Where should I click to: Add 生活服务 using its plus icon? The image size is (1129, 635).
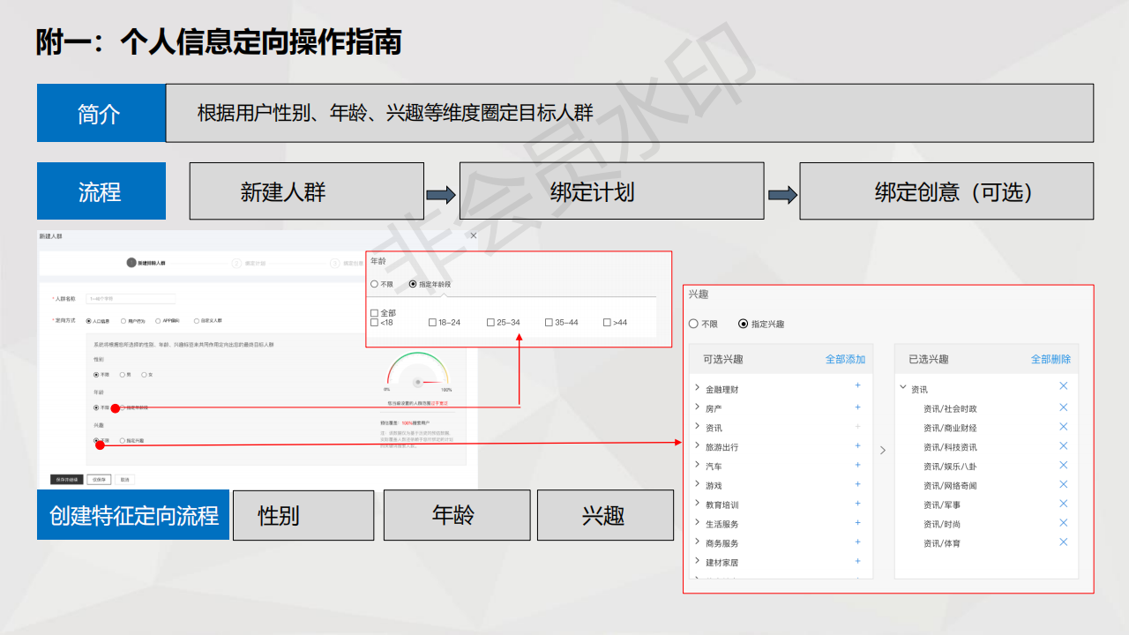click(857, 523)
